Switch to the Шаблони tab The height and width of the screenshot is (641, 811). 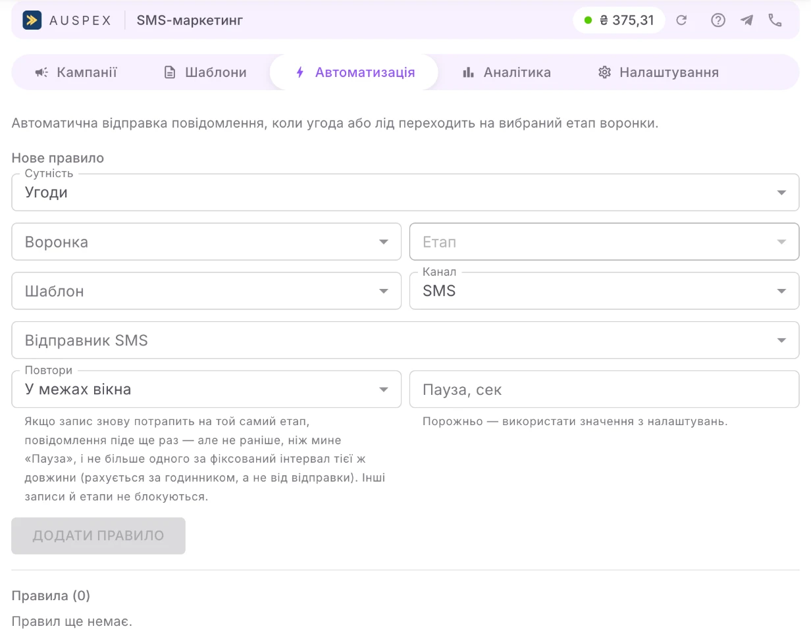tap(205, 72)
